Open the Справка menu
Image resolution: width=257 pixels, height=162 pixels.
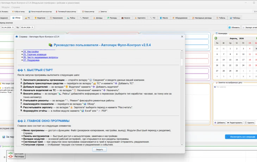[15, 7]
